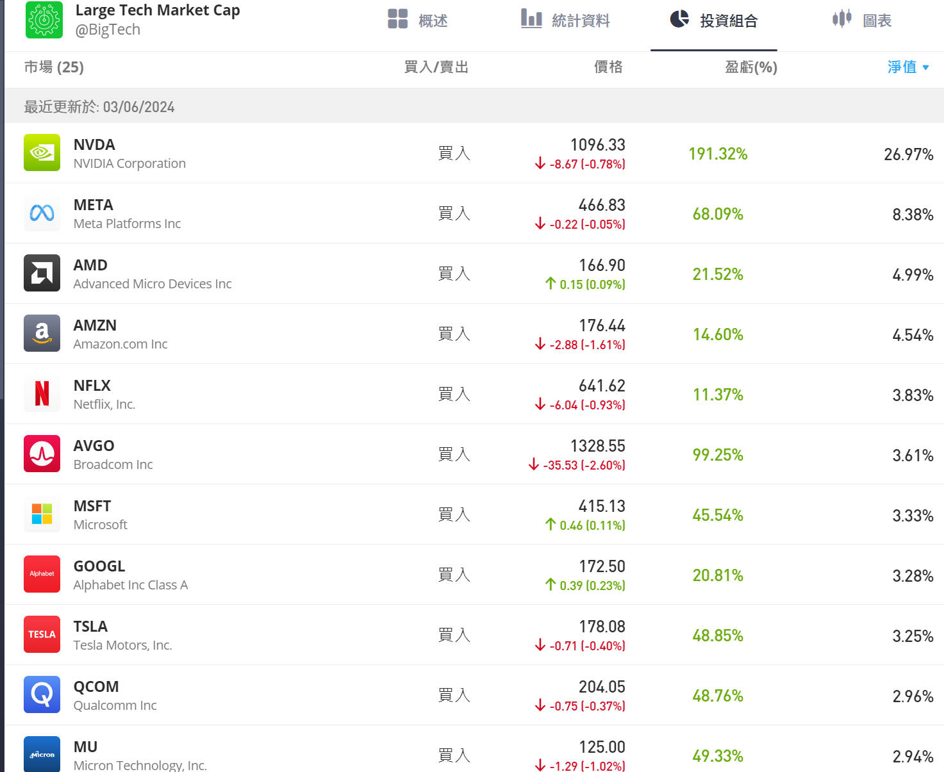Click the Amazon logo icon

(42, 333)
